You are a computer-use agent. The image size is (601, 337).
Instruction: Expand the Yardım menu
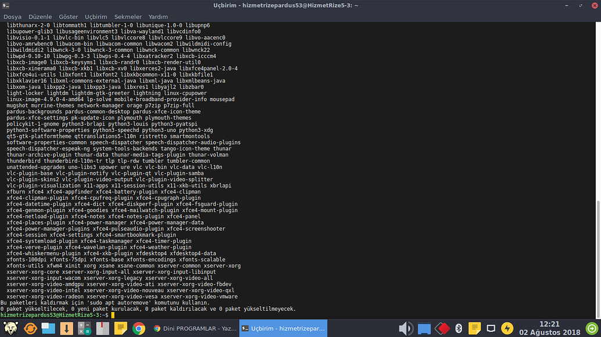point(158,17)
